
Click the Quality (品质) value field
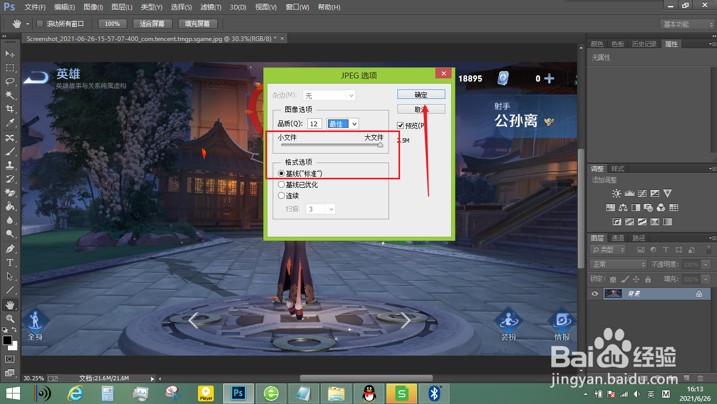[x=315, y=124]
